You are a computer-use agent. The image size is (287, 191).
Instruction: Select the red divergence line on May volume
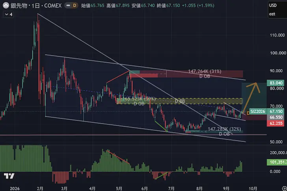point(118,157)
